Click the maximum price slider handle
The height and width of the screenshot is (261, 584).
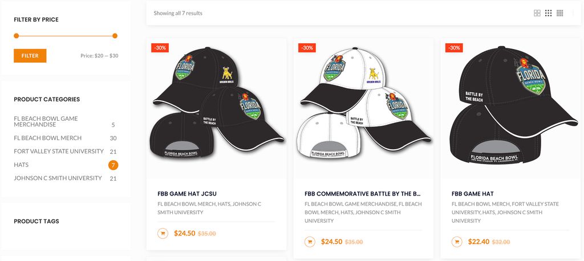[x=115, y=36]
